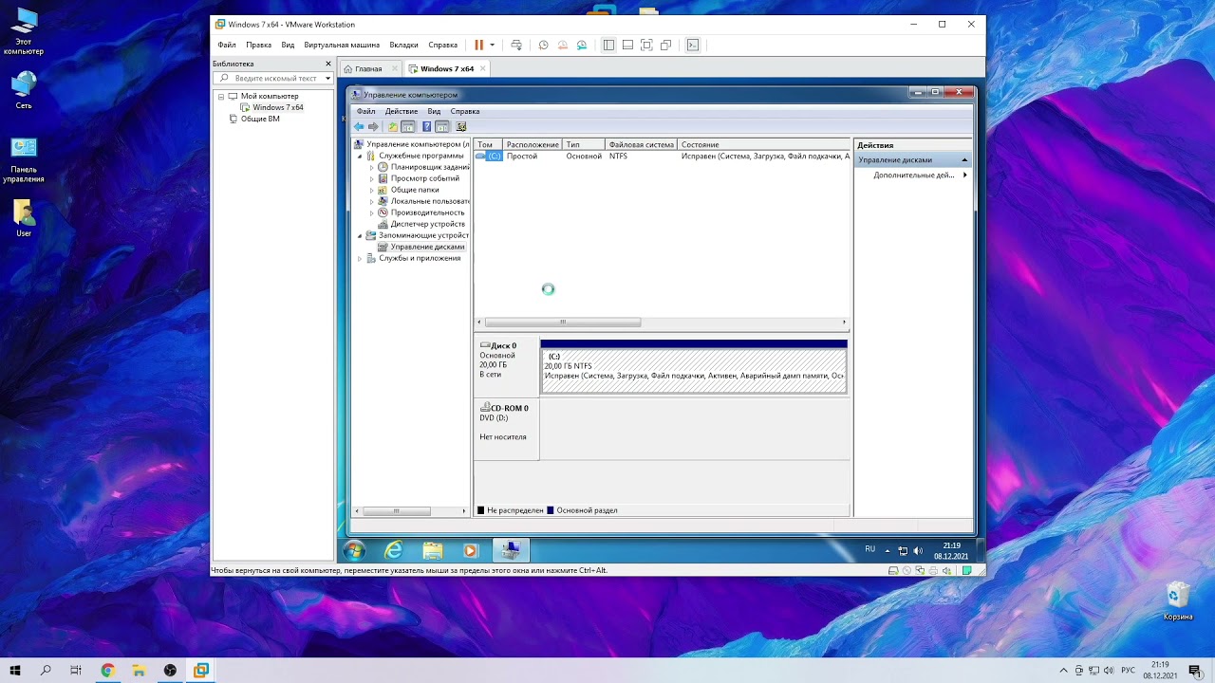Enter full screen mode icon in VMware
Viewport: 1215px width, 683px height.
pos(646,45)
